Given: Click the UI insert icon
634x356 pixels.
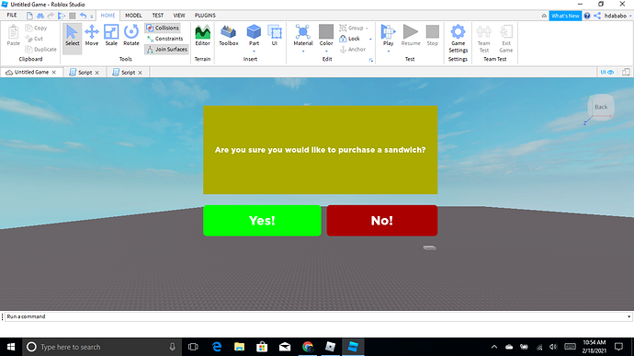Looking at the screenshot, I should 275,36.
